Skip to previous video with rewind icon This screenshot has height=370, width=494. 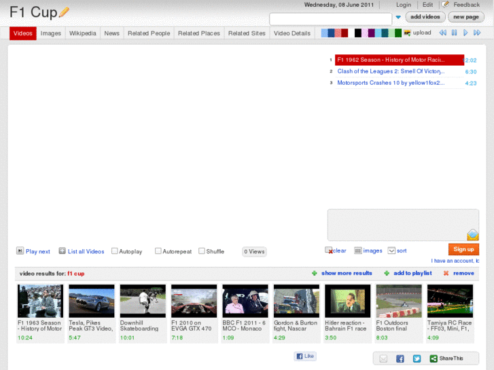(x=442, y=33)
